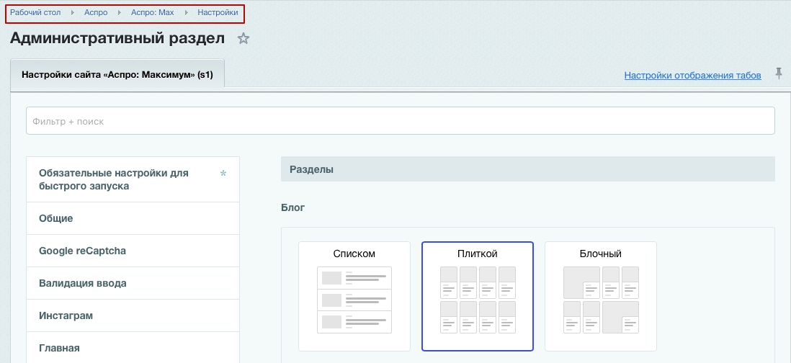Click the asterisk icon beside mandatory settings
This screenshot has width=791, height=363.
click(x=223, y=174)
